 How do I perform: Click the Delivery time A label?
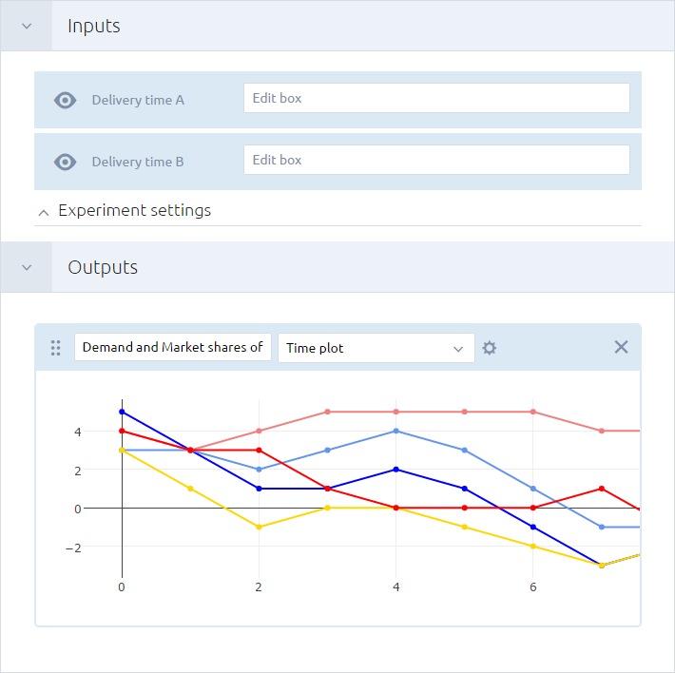[x=138, y=100]
